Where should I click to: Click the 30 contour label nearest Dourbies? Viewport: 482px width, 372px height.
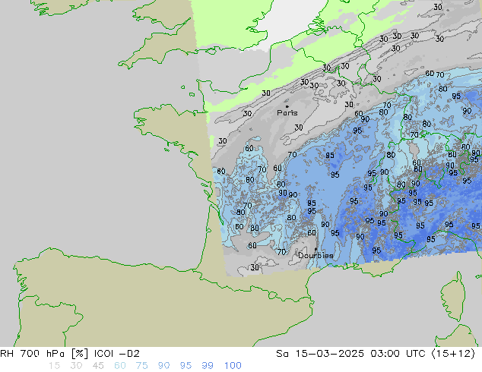point(255,267)
